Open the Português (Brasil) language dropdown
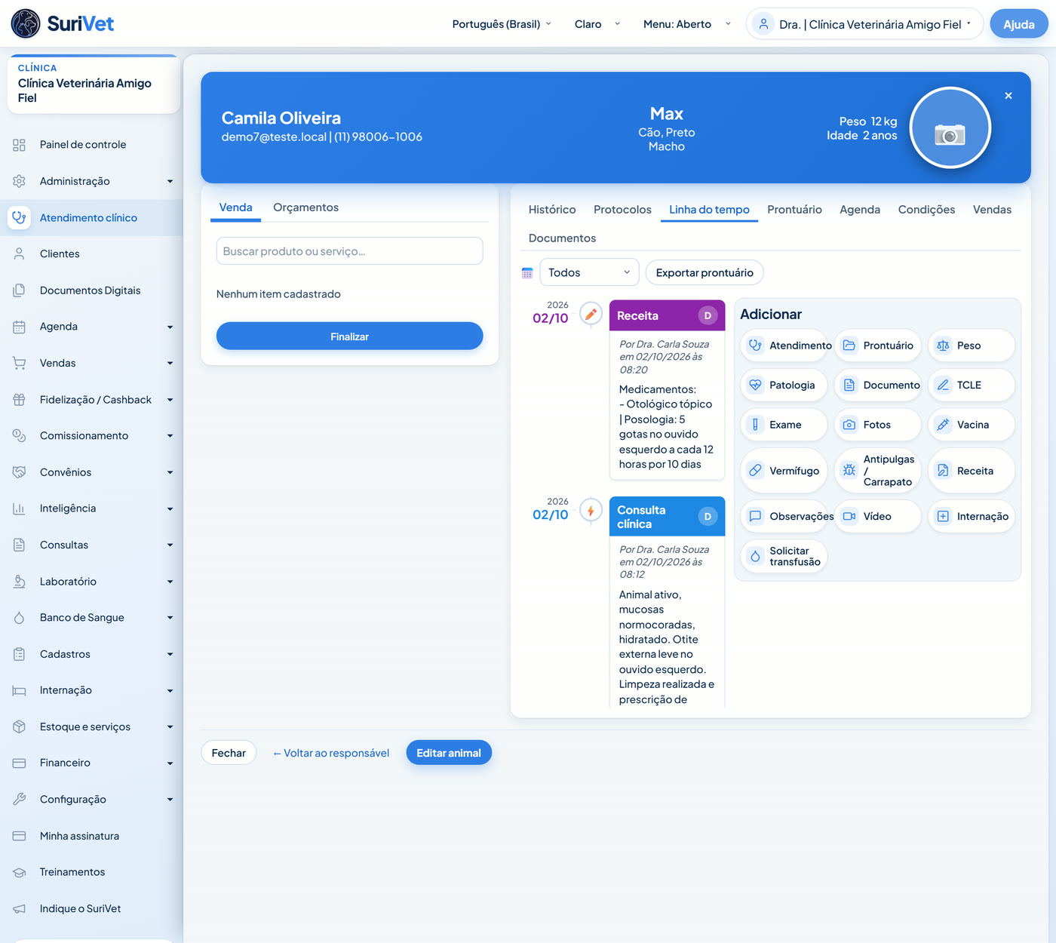Image resolution: width=1056 pixels, height=943 pixels. point(502,24)
